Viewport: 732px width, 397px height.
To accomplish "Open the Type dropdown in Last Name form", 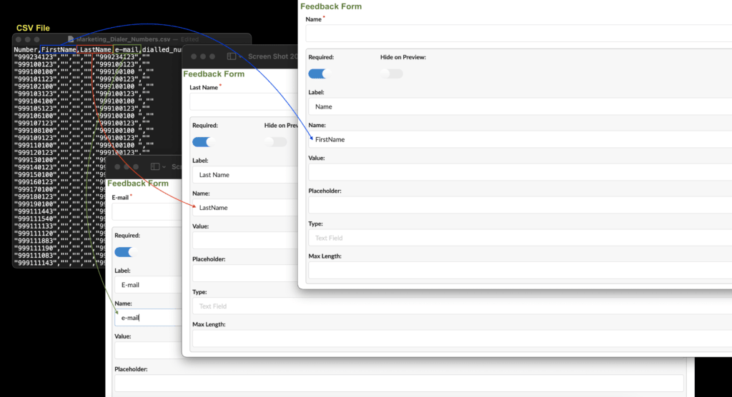I will pyautogui.click(x=463, y=306).
